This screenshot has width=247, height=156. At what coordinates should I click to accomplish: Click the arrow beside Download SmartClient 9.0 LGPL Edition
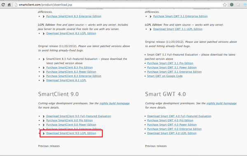point(44,133)
